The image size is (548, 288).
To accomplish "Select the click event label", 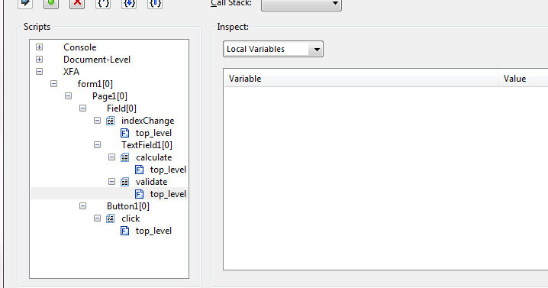I will [x=131, y=218].
